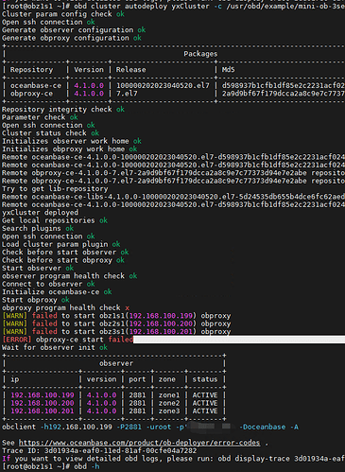
Task: Click the obclient connection command line
Action: (x=150, y=427)
